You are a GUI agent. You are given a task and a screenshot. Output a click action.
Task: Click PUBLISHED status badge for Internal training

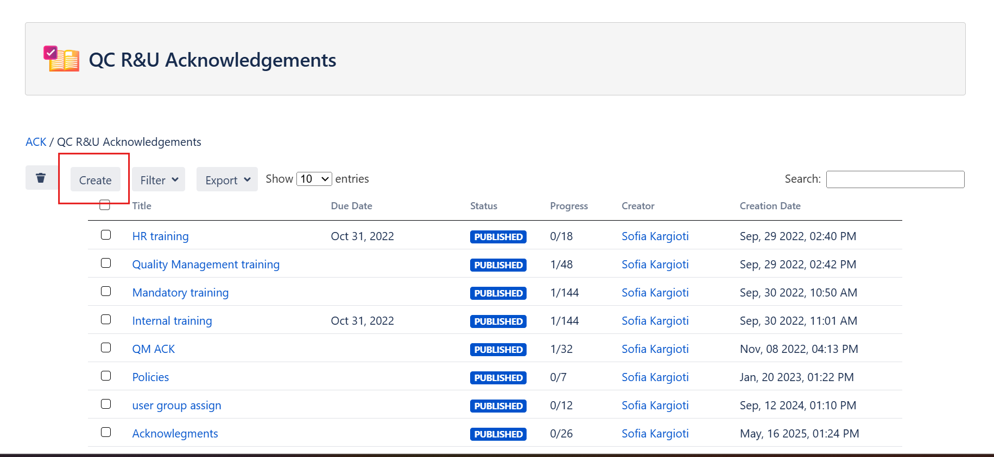coord(498,321)
